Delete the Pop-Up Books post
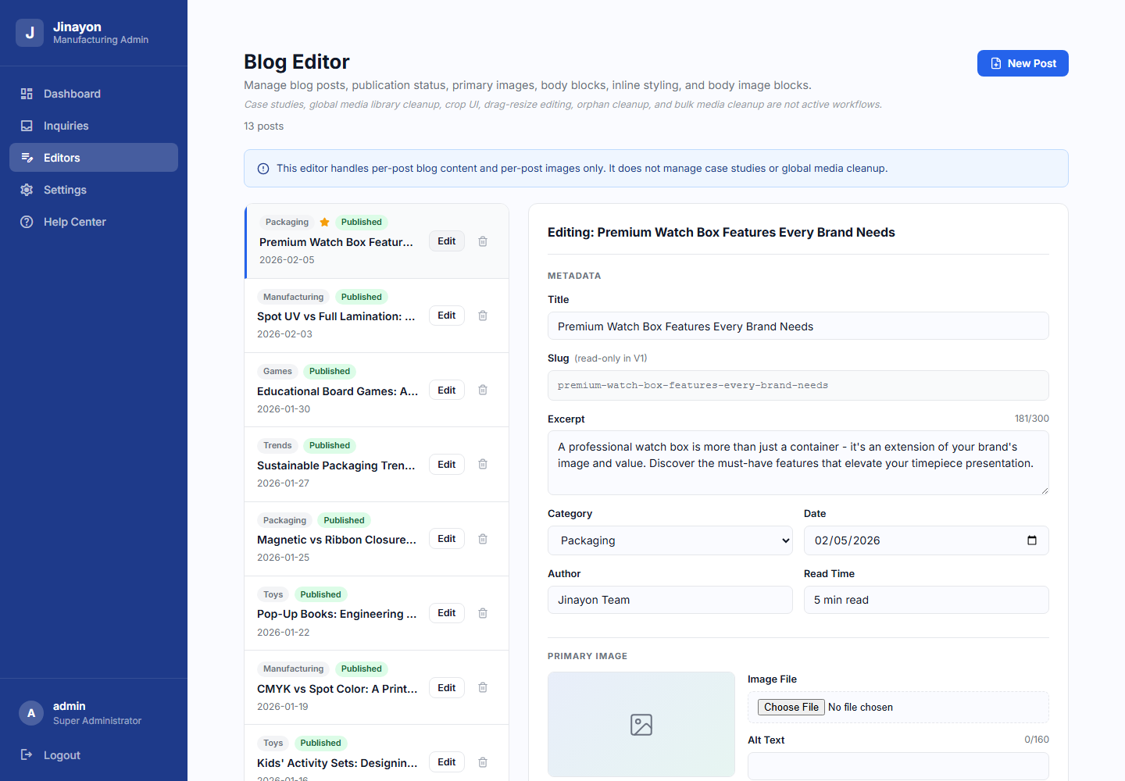Image resolution: width=1125 pixels, height=781 pixels. 483,613
